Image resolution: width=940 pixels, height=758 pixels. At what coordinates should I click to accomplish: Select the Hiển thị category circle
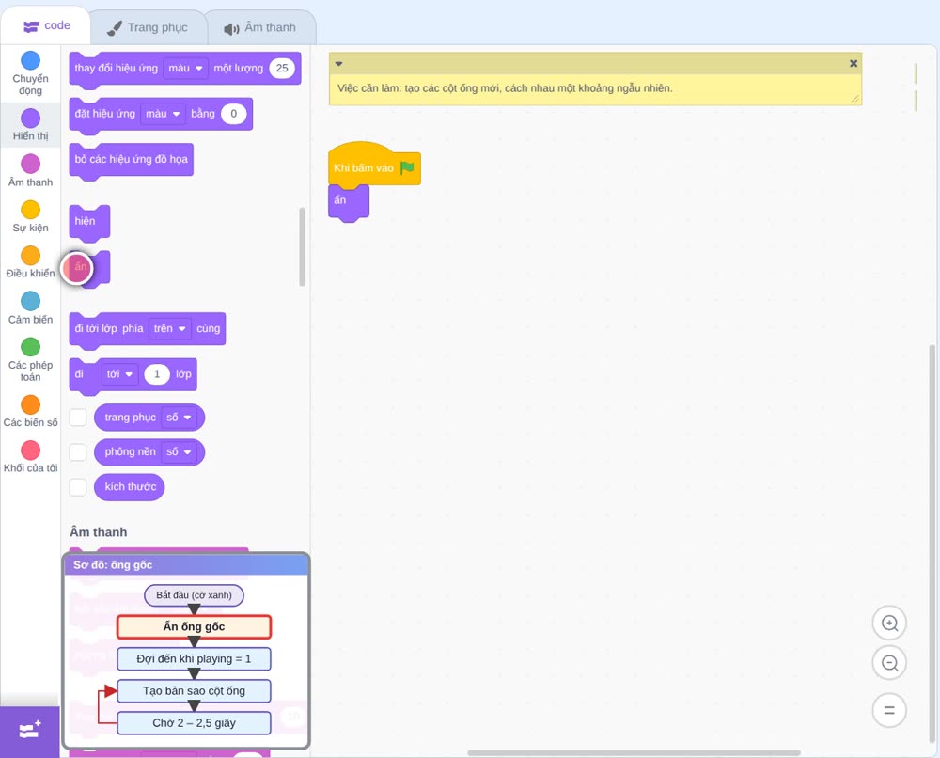31,118
